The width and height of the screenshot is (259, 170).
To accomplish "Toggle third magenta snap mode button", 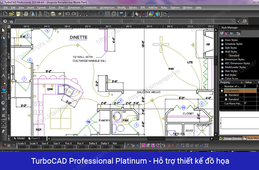I will point(153,145).
